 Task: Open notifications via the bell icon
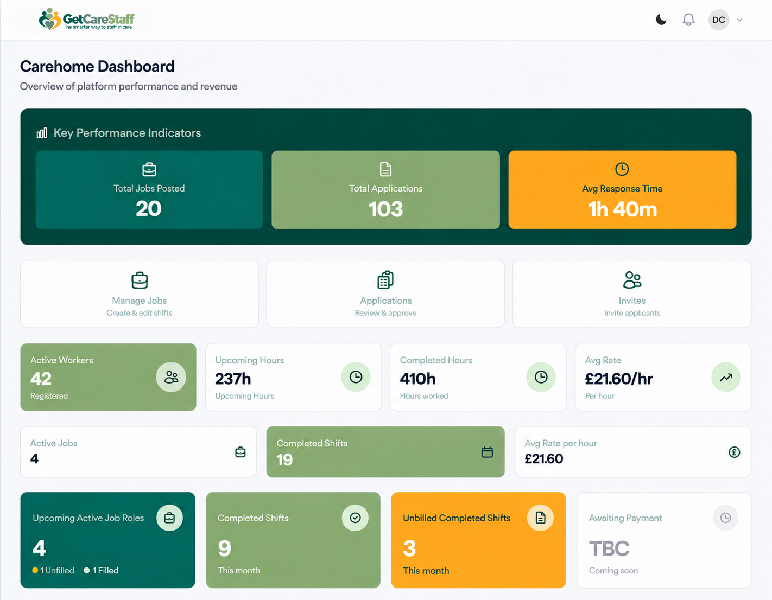point(688,20)
